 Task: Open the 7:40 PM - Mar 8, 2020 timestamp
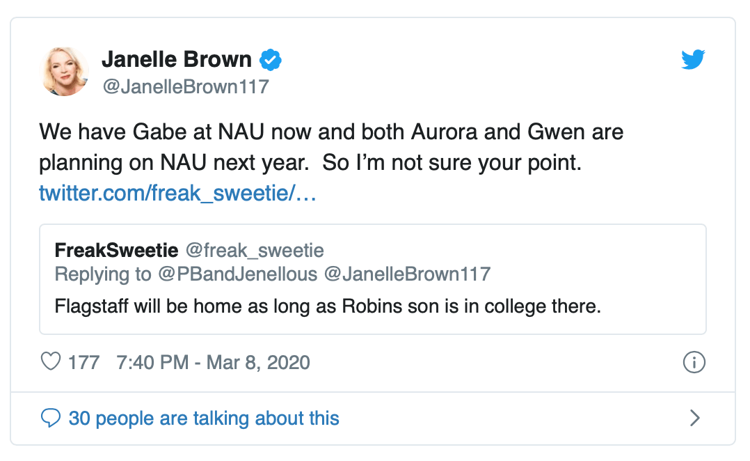[x=213, y=362]
